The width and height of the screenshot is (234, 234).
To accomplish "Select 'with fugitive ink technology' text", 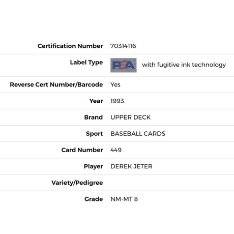I will 184,65.
